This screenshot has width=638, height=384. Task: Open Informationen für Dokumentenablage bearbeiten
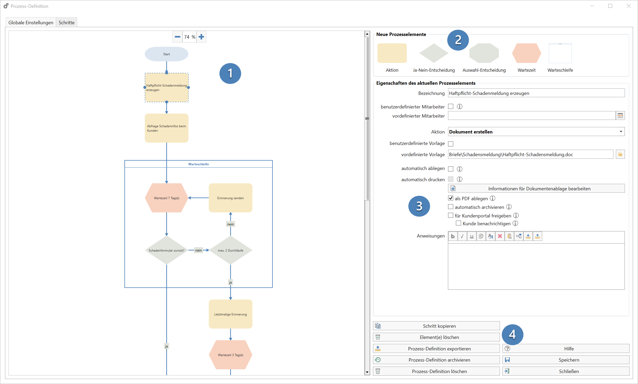[536, 188]
